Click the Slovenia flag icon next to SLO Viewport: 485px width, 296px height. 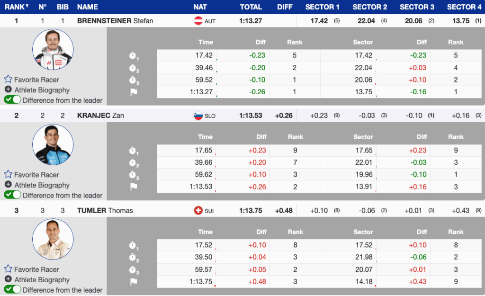[198, 116]
